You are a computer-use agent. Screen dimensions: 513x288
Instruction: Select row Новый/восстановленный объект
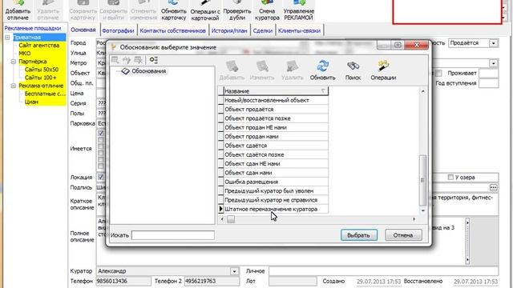point(276,100)
